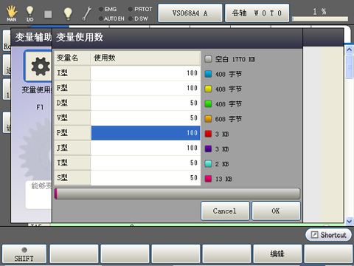354x266 pixels.
Task: Click the yellow F型 408 字节 swatch
Action: tap(208, 89)
